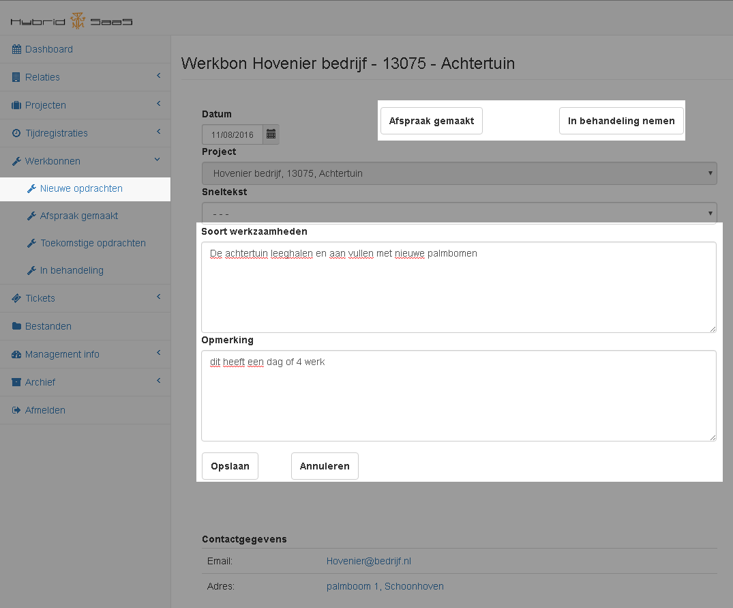The image size is (733, 608).
Task: Click the Opslaan button
Action: click(x=230, y=466)
